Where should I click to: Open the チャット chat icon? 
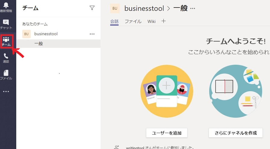click(6, 24)
